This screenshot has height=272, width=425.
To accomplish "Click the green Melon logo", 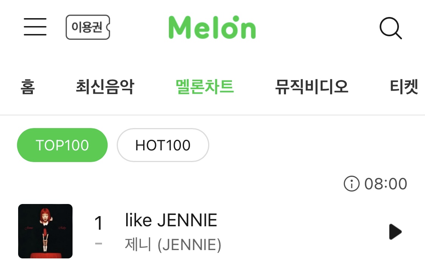I will tap(212, 27).
